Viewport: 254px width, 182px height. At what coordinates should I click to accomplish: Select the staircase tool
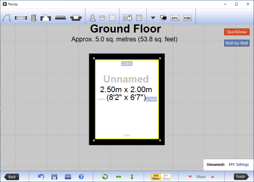[x=34, y=18]
